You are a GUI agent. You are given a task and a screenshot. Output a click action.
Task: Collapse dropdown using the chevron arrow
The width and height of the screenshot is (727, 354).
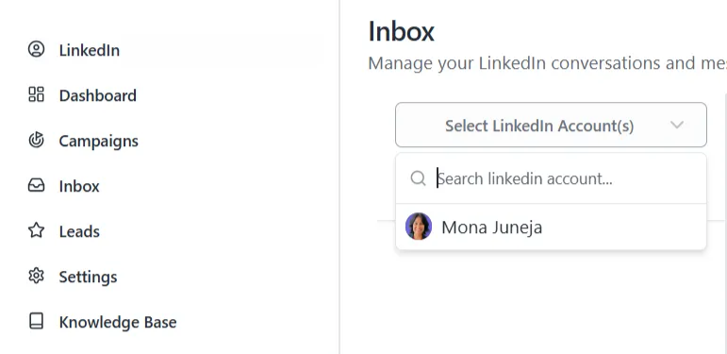[677, 125]
